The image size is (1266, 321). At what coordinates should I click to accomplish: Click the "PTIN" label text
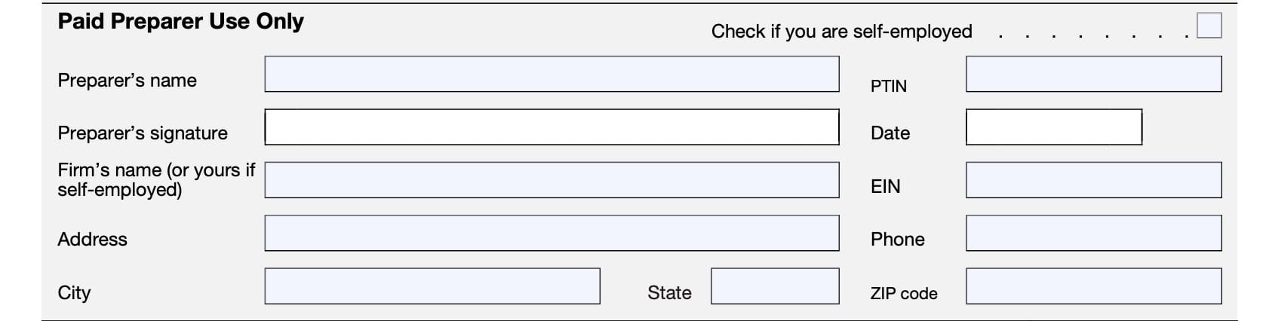(x=888, y=86)
